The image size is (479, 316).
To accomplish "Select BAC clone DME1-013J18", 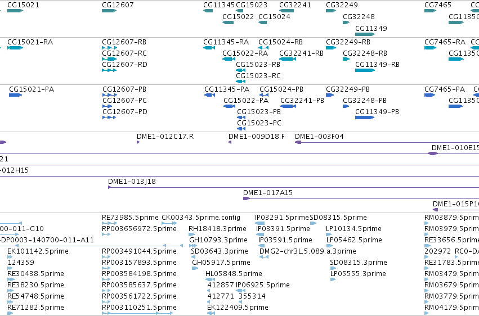I will (x=294, y=187).
